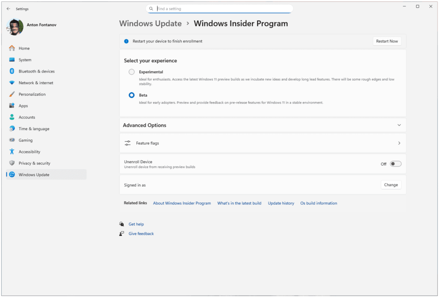The width and height of the screenshot is (439, 297).
Task: Go to Time & language settings
Action: click(x=34, y=129)
